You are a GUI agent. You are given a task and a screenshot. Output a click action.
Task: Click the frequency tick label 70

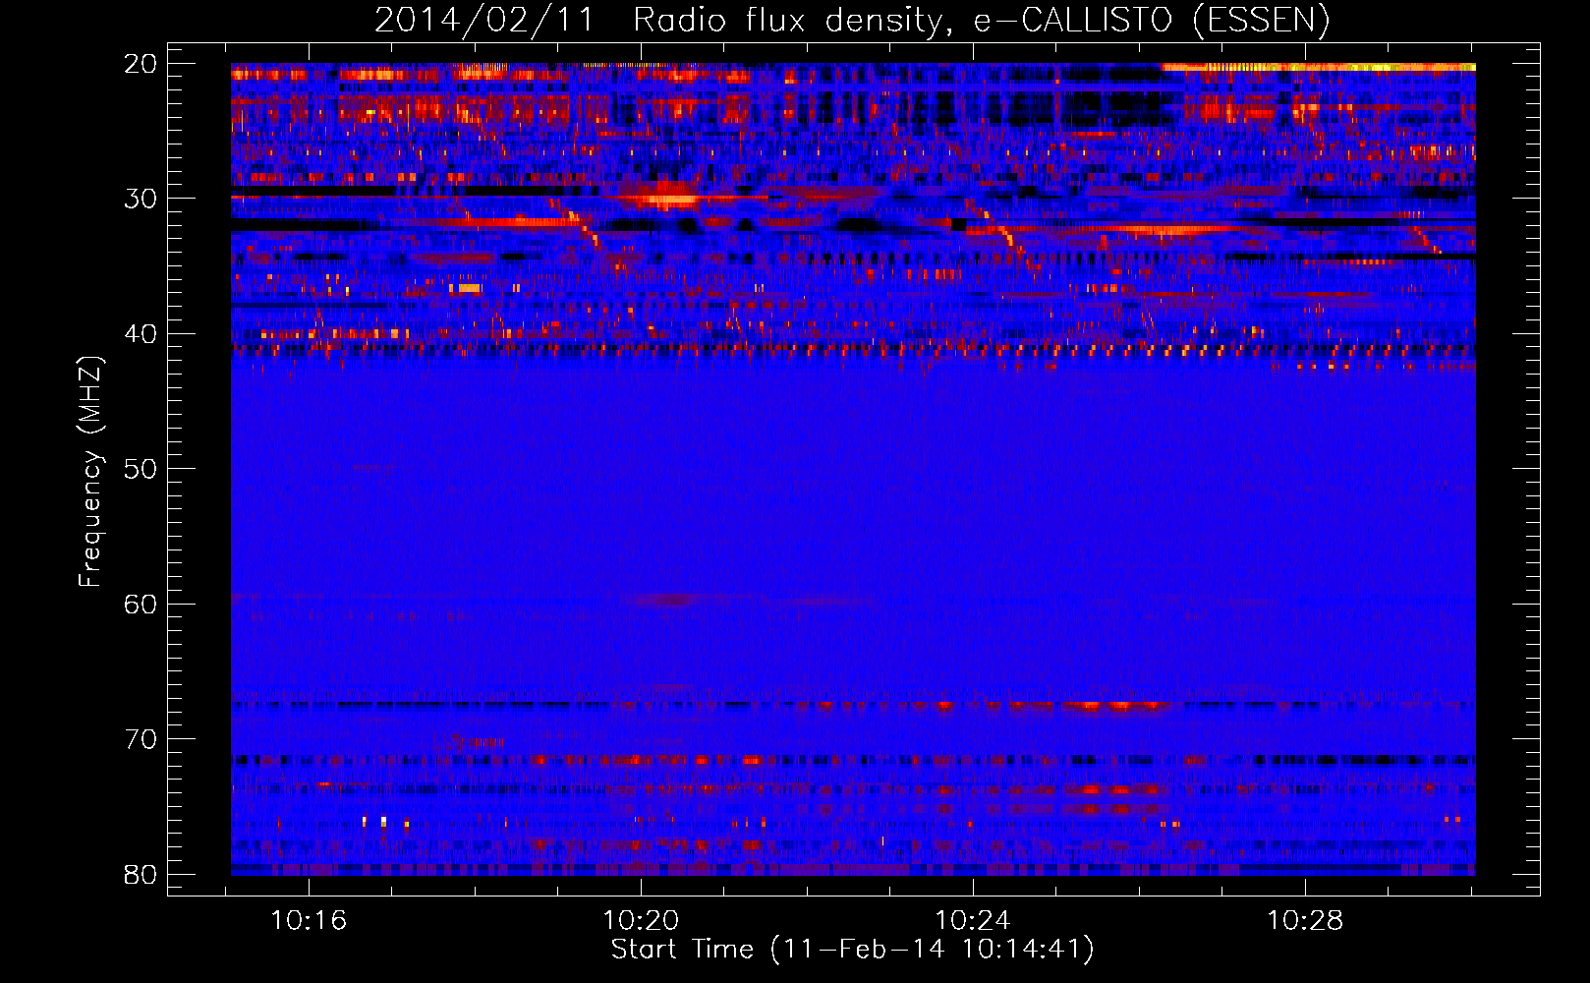pos(141,739)
